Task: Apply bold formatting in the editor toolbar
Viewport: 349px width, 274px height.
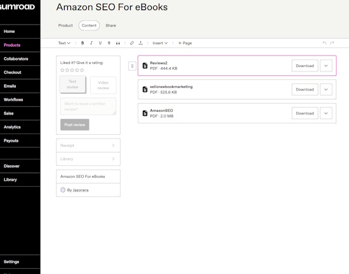Action: [x=82, y=43]
